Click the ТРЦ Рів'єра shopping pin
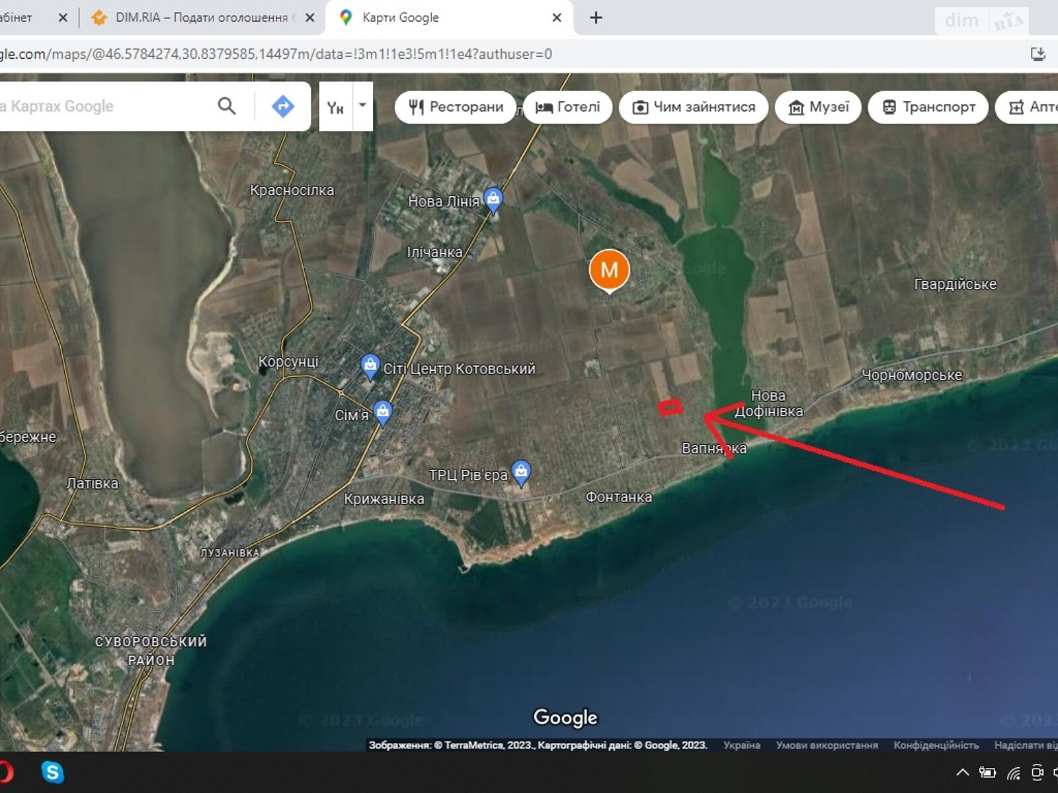 coord(522,472)
